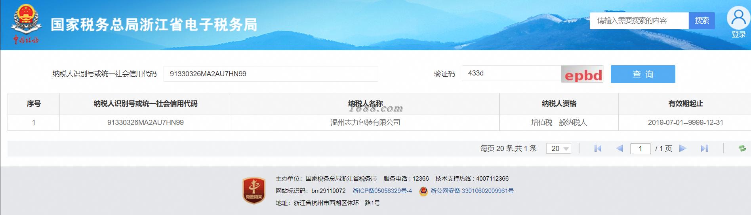The height and width of the screenshot is (215, 751).
Task: Click the 主办单位：国家税务总局浙江省税务局 text
Action: 326,179
